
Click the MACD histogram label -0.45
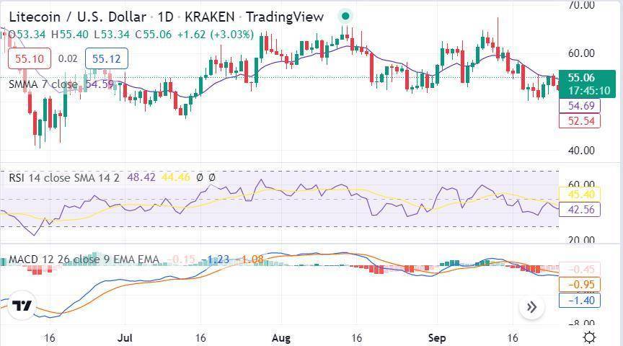pyautogui.click(x=580, y=270)
